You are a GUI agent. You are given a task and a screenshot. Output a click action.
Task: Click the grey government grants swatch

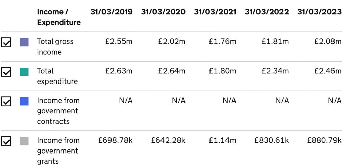24,141
